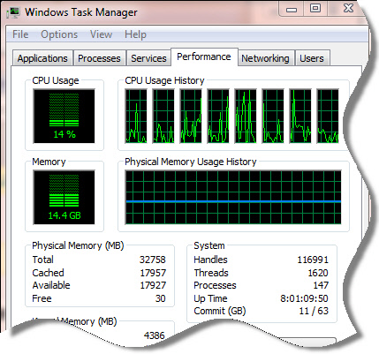The image size is (379, 354).
Task: Select the Performance tab
Action: [204, 56]
